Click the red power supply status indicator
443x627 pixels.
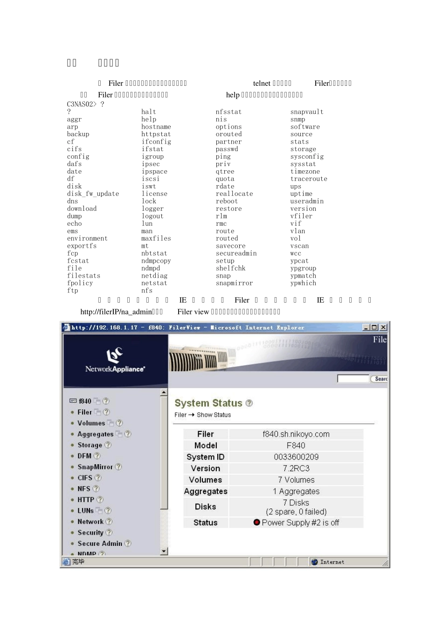(256, 522)
